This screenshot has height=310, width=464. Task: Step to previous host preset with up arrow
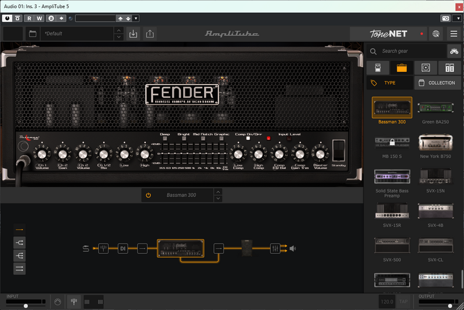tap(121, 19)
